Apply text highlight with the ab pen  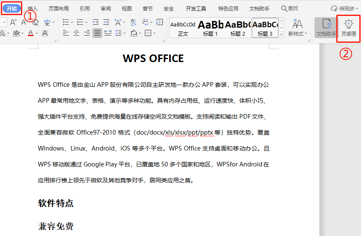point(16,34)
